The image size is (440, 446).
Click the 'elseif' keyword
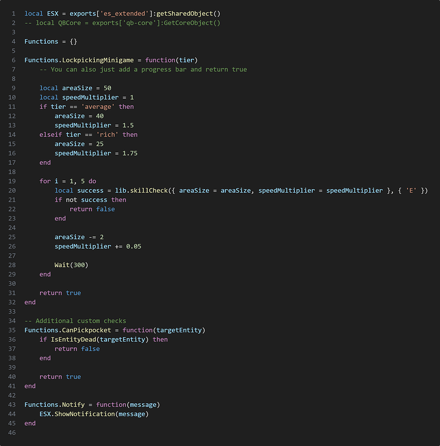coord(51,135)
